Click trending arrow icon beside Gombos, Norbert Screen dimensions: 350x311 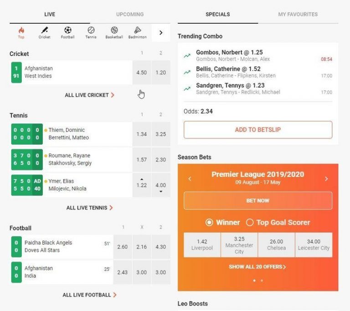tap(187, 56)
